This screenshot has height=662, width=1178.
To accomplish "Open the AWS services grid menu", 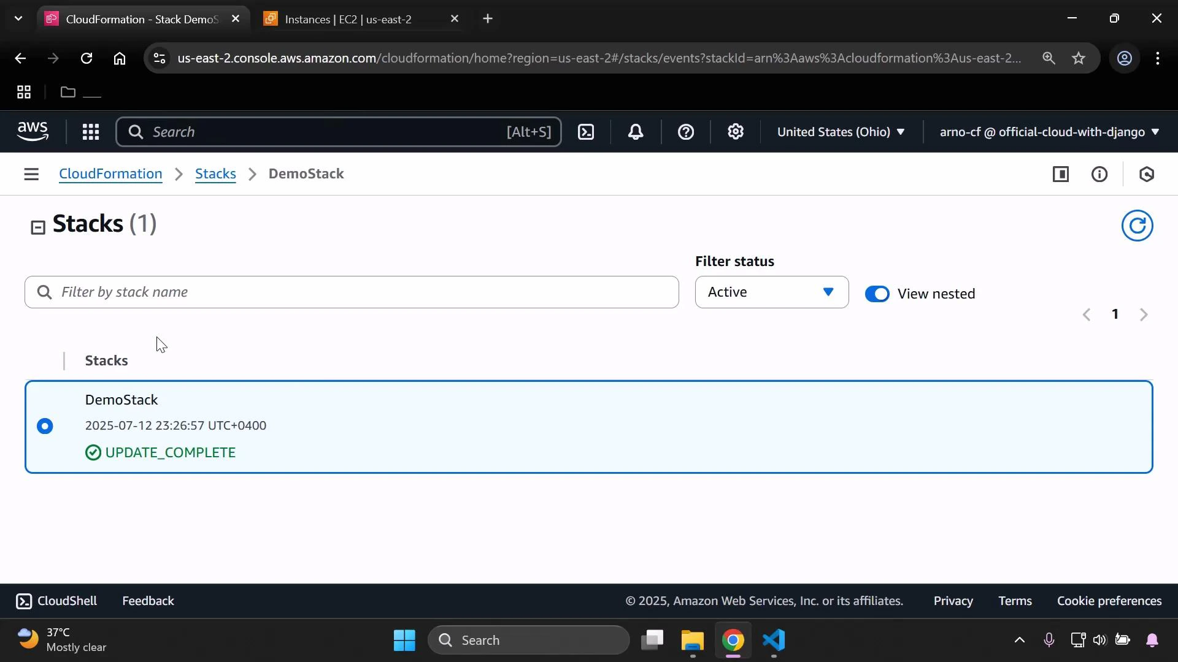I will tap(90, 132).
